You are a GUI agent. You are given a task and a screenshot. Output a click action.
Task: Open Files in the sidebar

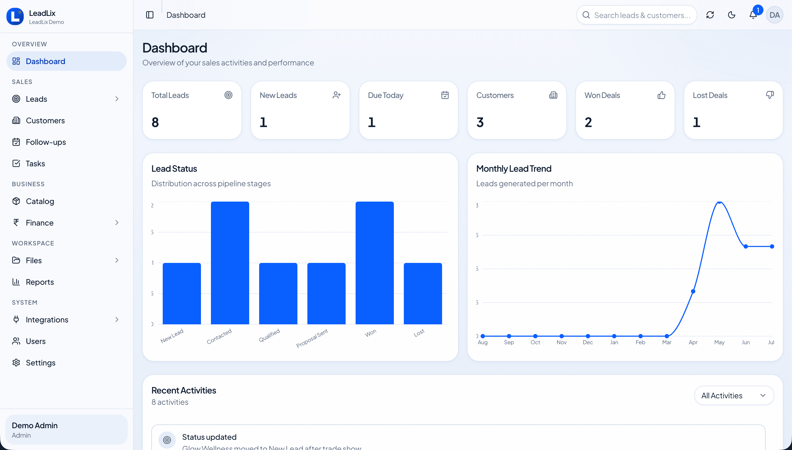coord(67,261)
